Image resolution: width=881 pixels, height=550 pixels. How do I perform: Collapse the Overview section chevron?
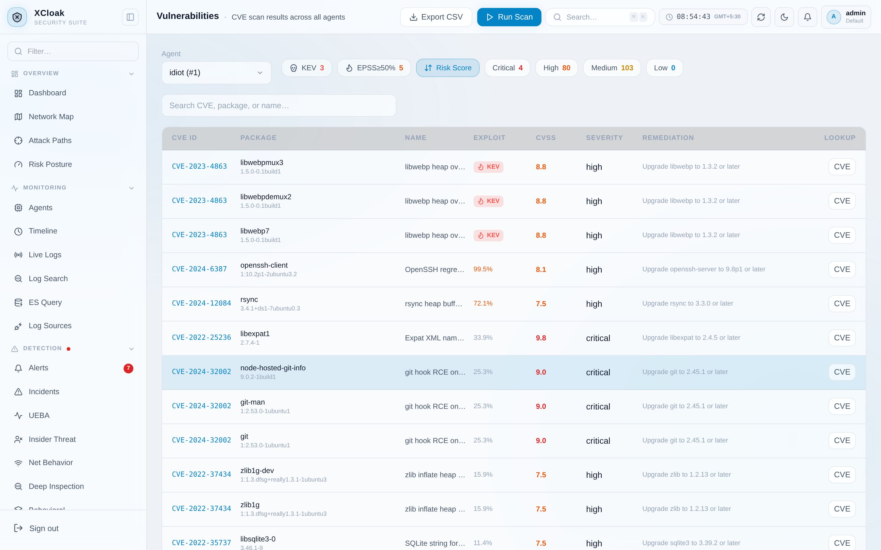point(132,74)
